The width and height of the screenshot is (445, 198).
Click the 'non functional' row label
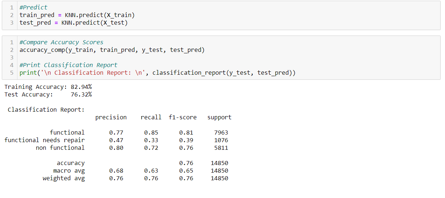pos(60,148)
